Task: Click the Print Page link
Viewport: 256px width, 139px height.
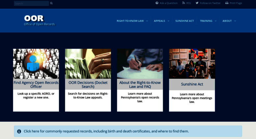Action: 236,3
